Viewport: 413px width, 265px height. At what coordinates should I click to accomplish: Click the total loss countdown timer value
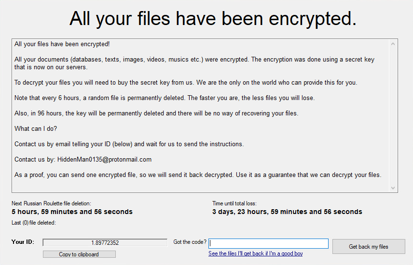tap(287, 212)
